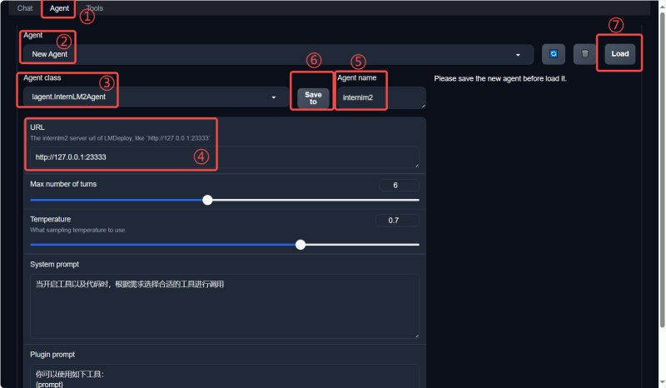Click the Save to button

point(313,98)
